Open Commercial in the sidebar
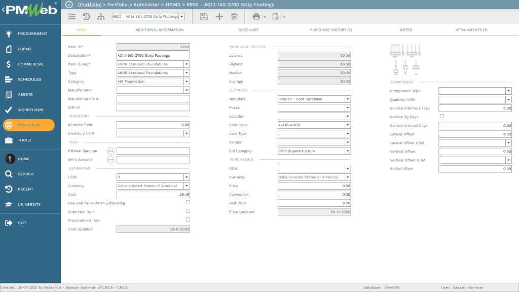This screenshot has width=519, height=292. click(x=30, y=64)
